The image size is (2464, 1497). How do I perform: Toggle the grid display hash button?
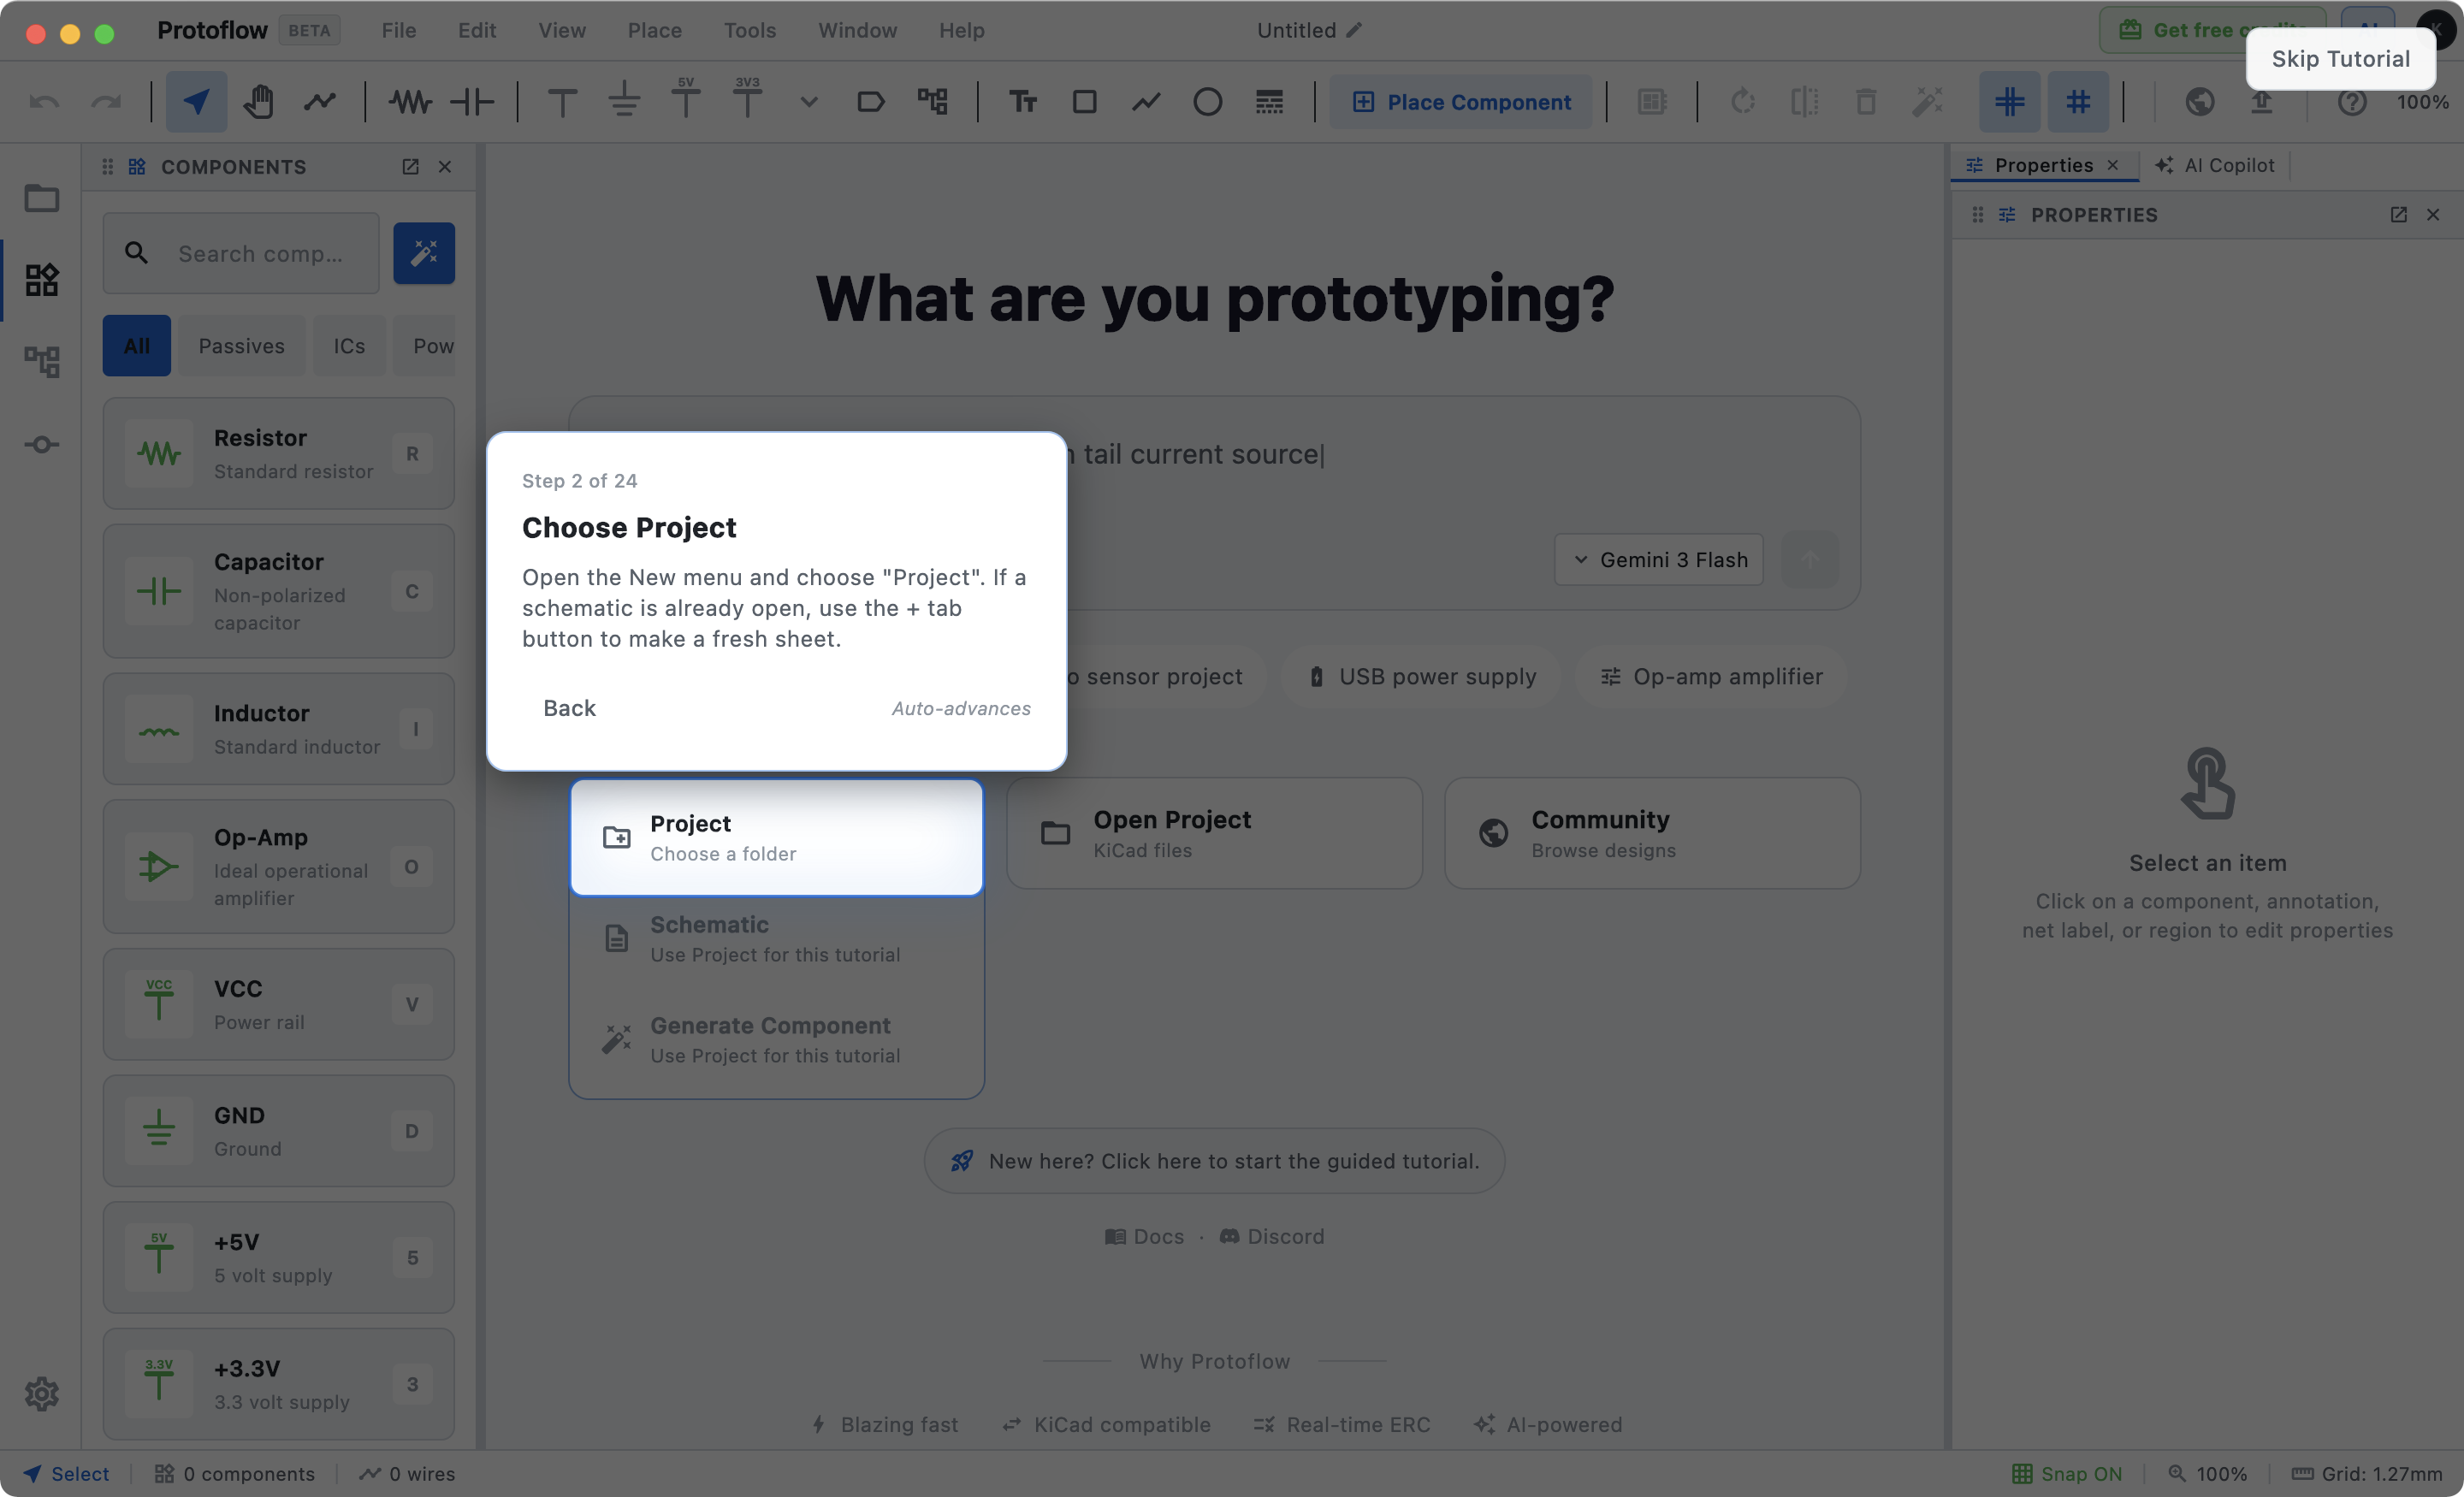[2078, 101]
